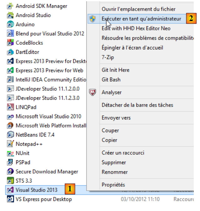The image size is (200, 211).
Task: Choose Créer un raccourci
Action: 123,153
